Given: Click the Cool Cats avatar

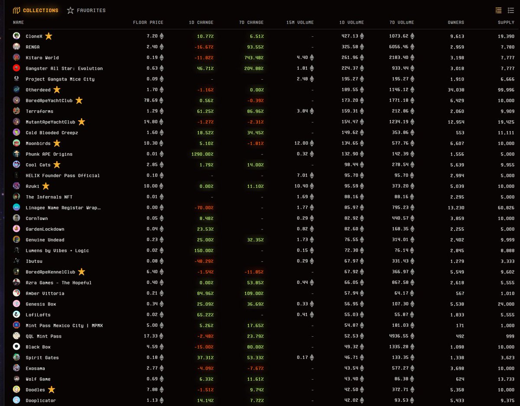Looking at the screenshot, I should (16, 164).
